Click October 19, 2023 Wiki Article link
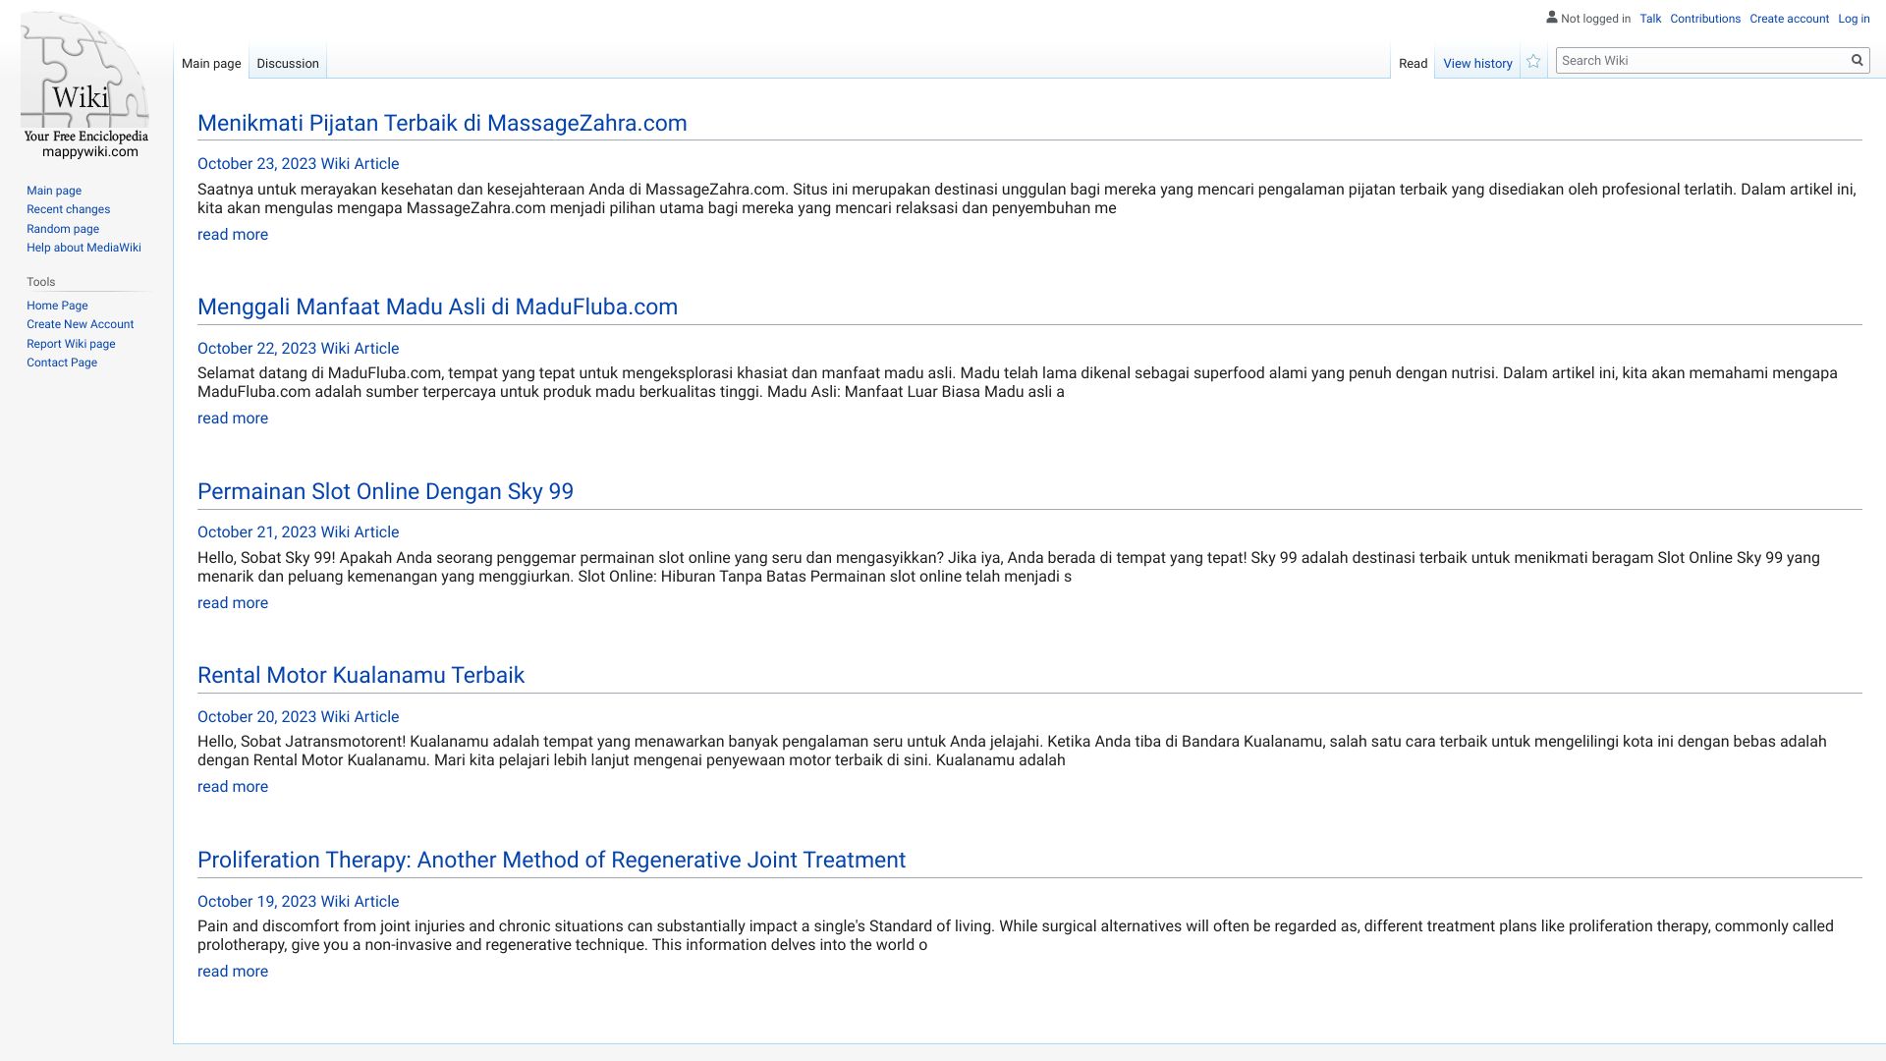Viewport: 1886px width, 1061px height. (x=298, y=902)
